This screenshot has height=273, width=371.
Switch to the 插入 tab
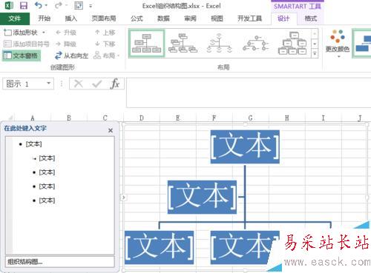[x=71, y=18]
